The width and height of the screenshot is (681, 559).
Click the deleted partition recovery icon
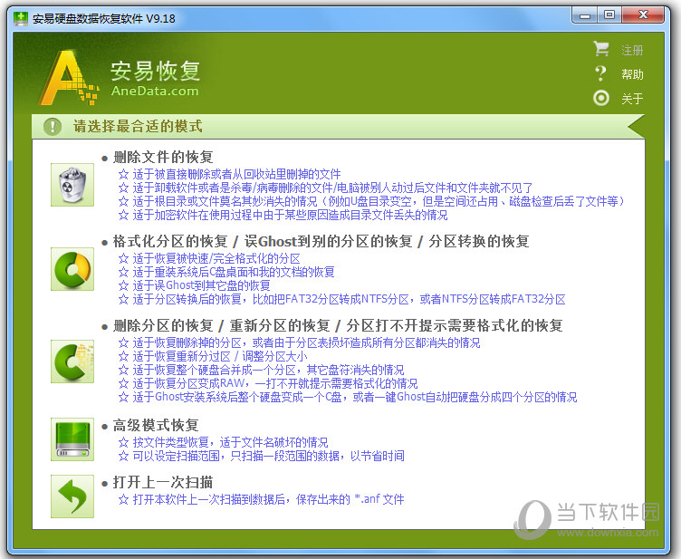click(x=72, y=361)
